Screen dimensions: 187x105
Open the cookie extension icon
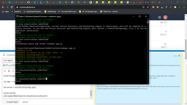153,7
